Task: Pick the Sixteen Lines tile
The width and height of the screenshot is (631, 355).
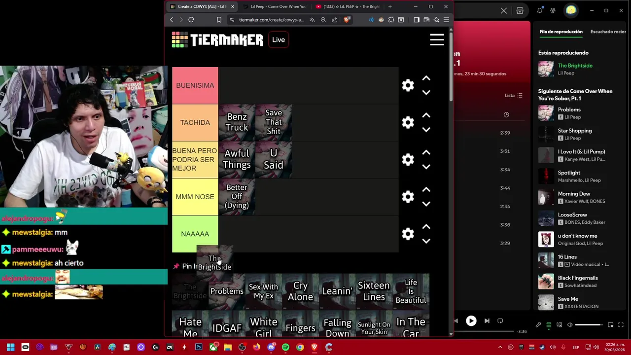Action: point(374,291)
